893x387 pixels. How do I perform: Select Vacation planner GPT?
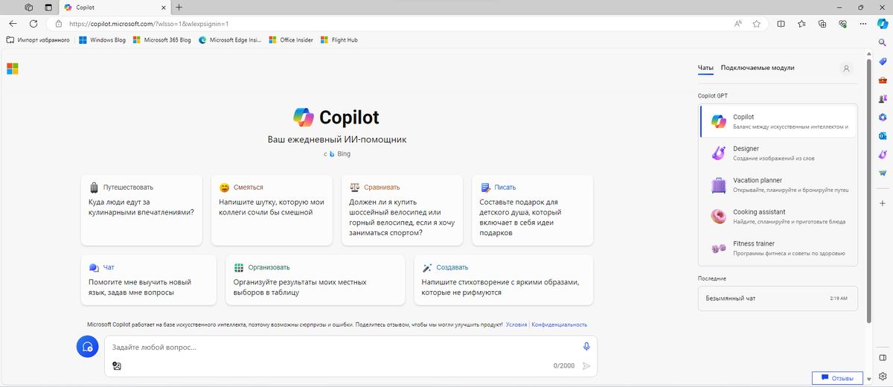tap(778, 185)
